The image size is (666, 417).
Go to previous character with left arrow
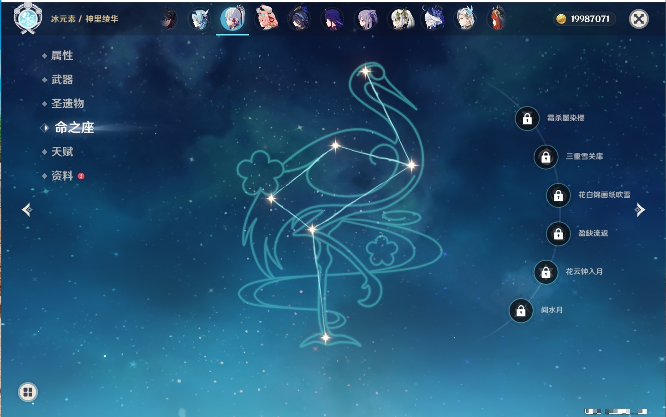tap(27, 210)
